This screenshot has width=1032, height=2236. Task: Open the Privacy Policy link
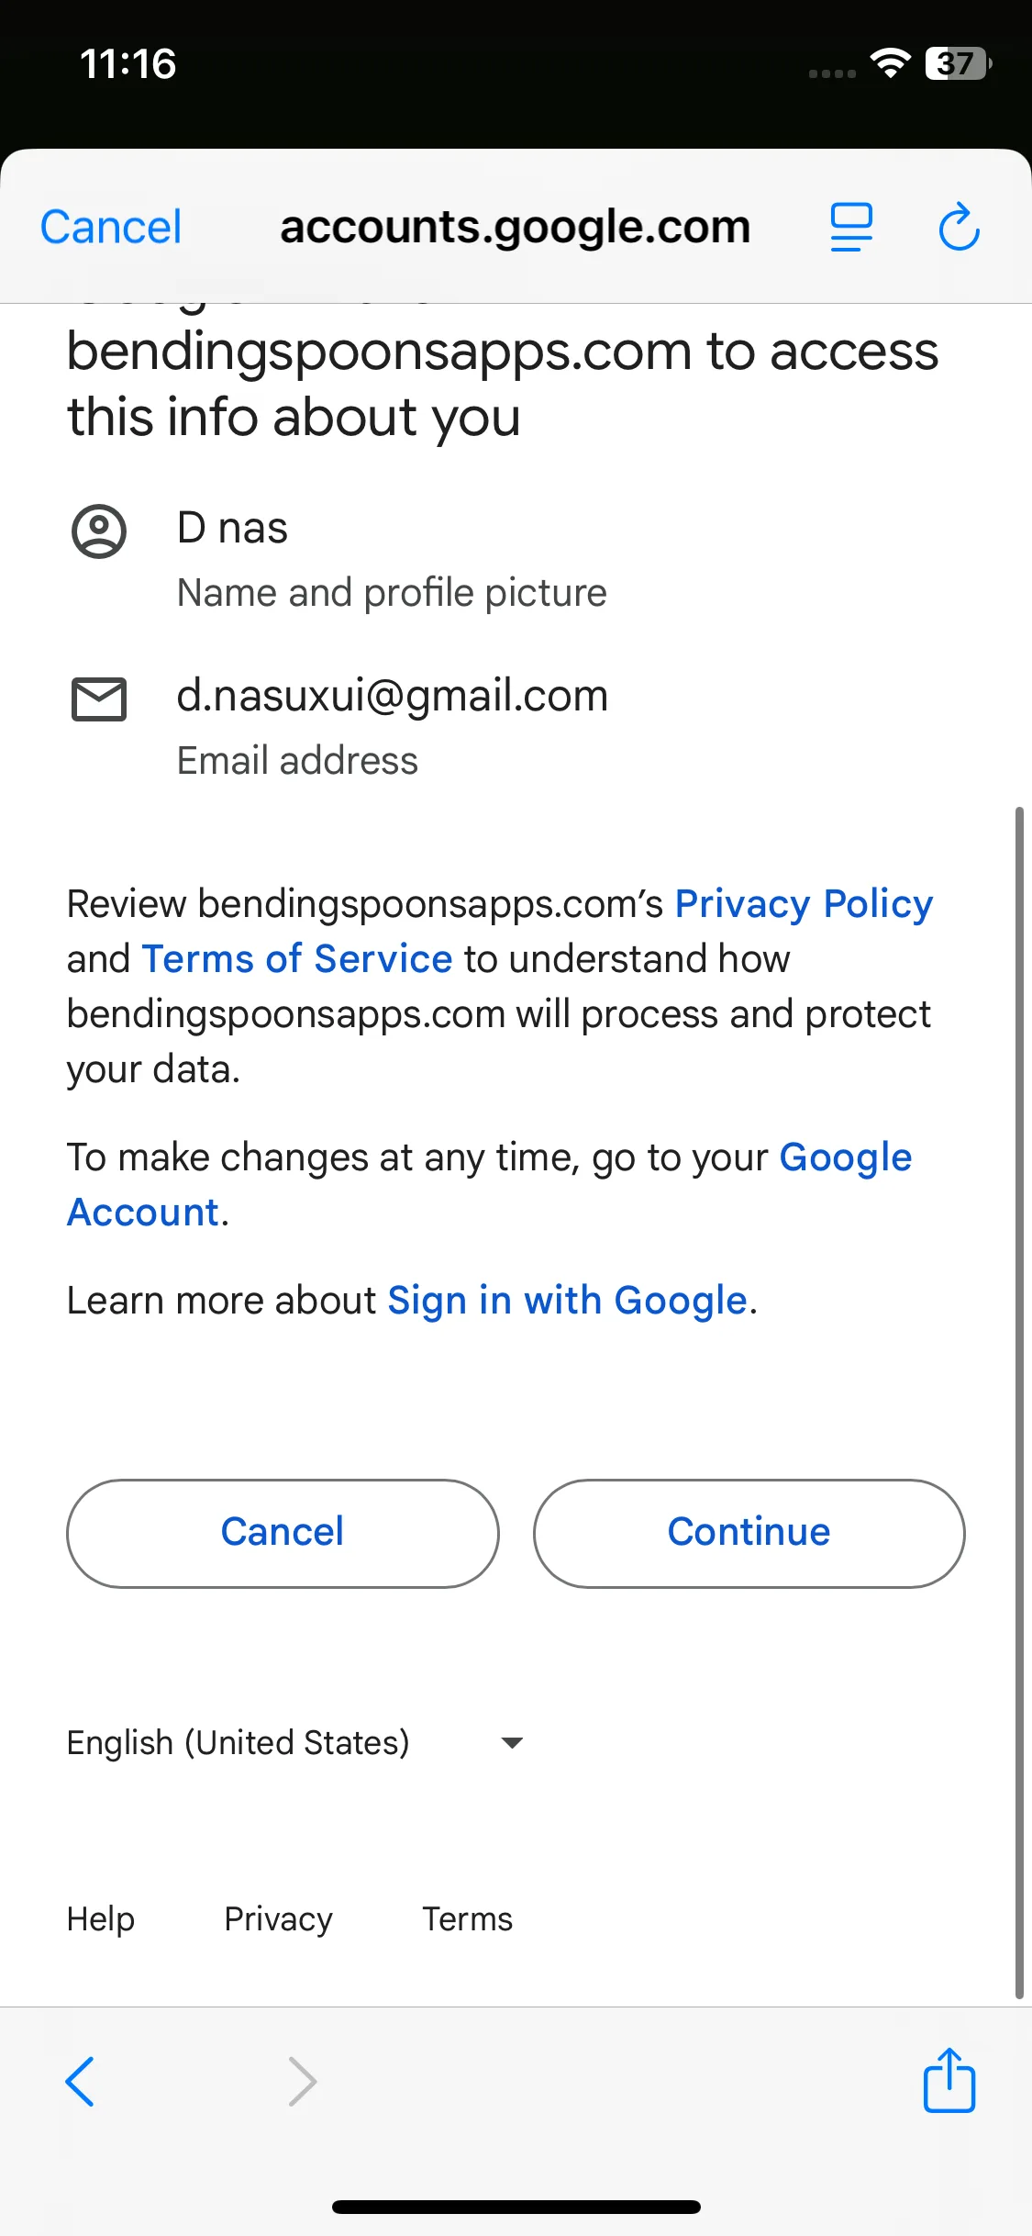(804, 904)
